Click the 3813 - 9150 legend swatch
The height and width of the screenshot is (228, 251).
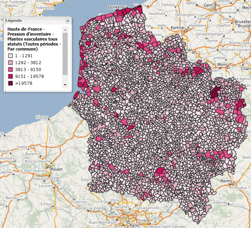click(x=10, y=69)
